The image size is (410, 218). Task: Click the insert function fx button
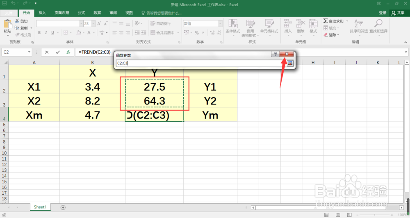pos(68,52)
